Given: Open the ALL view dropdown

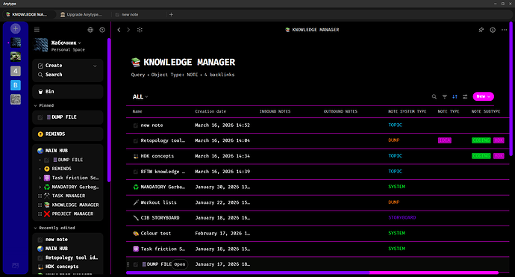Looking at the screenshot, I should 140,96.
